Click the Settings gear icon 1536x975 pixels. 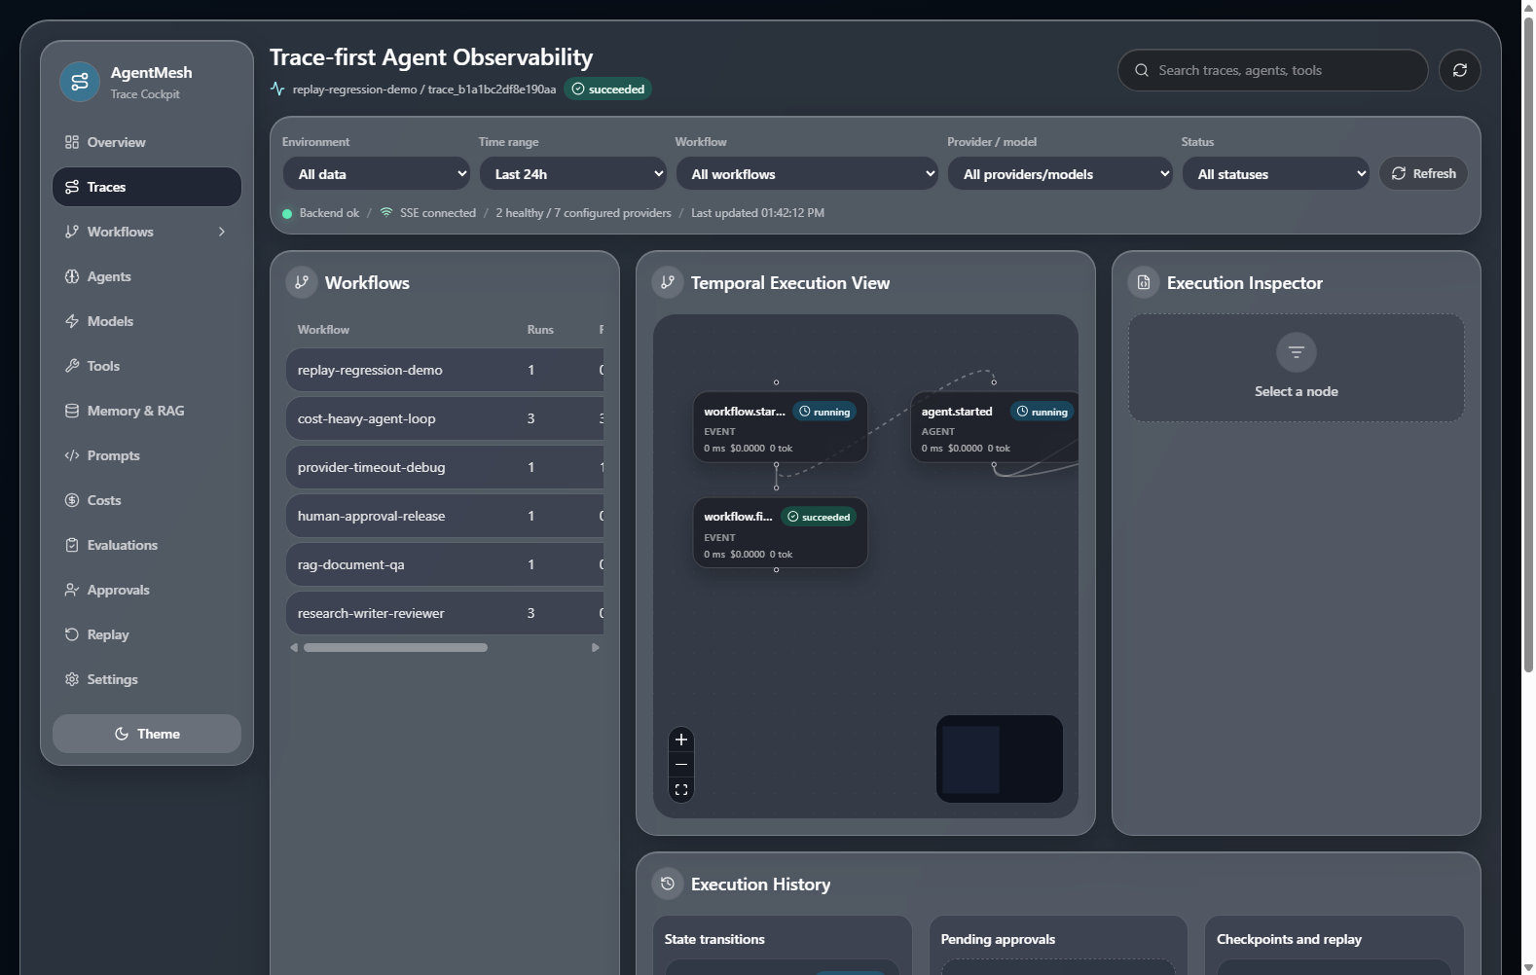pyautogui.click(x=72, y=679)
